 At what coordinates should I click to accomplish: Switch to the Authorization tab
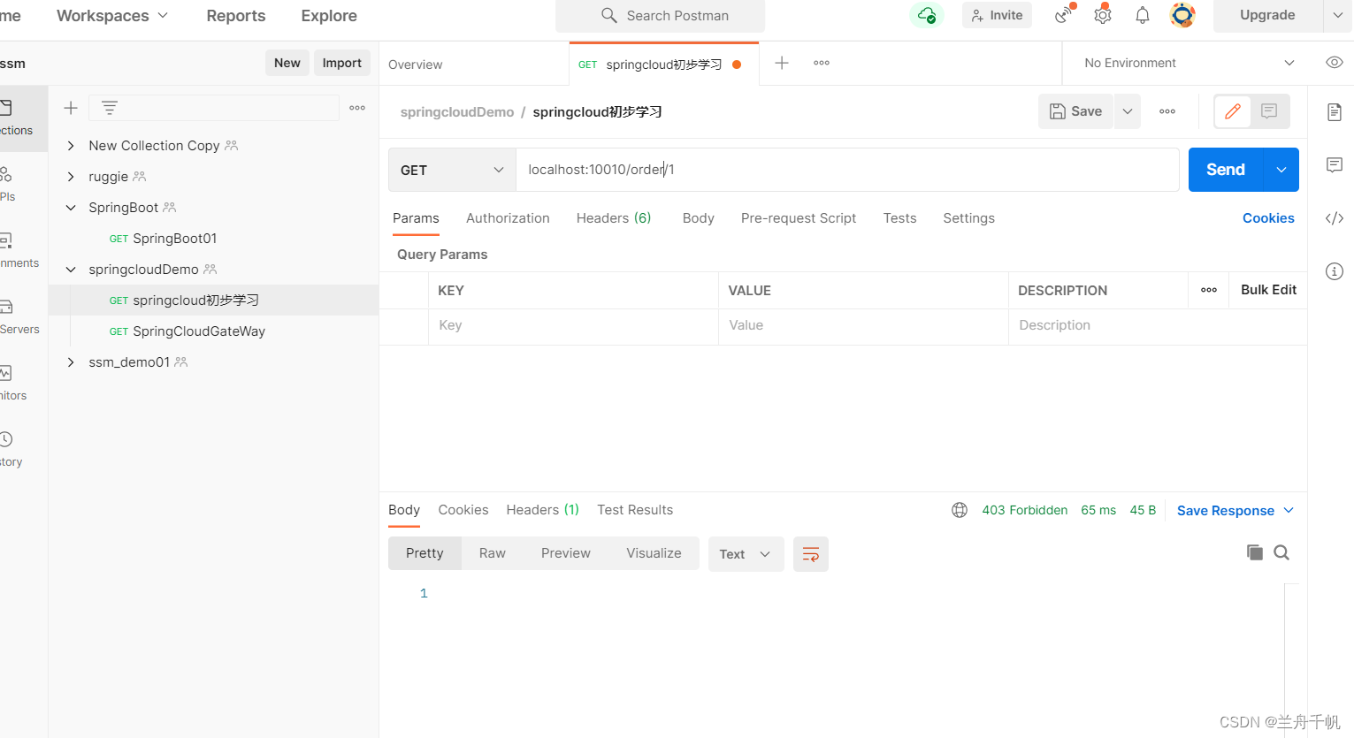pos(508,218)
